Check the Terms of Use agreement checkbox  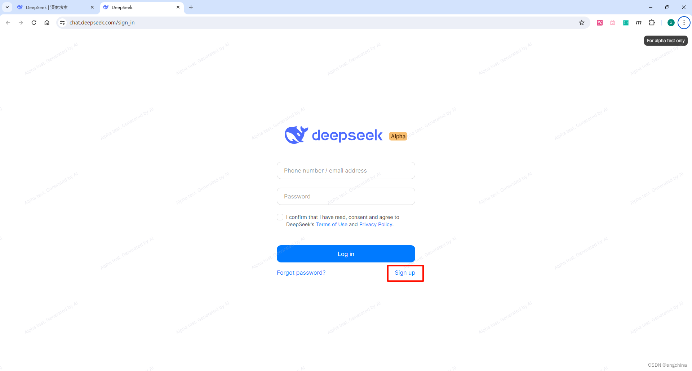coord(280,217)
